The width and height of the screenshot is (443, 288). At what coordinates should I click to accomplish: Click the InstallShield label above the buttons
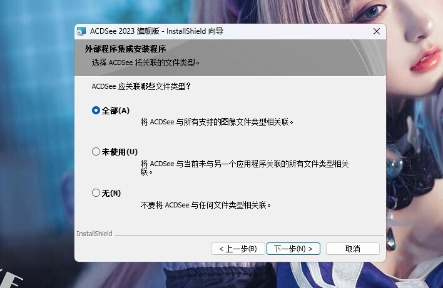pos(94,234)
